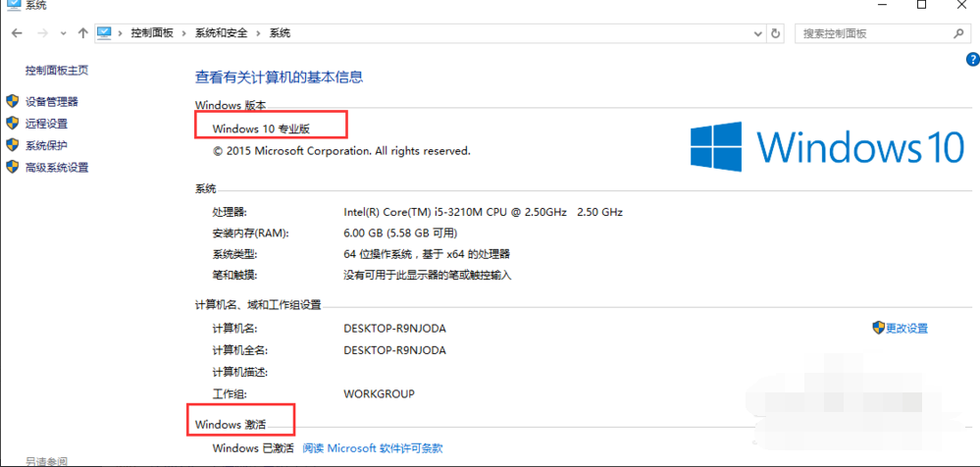Open 控制面板主页 link
This screenshot has width=980, height=467.
[x=57, y=71]
